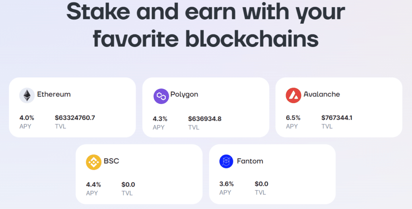Image resolution: width=412 pixels, height=209 pixels.
Task: Click Ethereum's 4.0% APY value
Action: click(27, 118)
